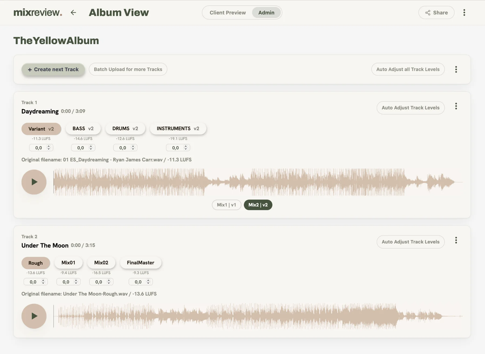
Task: Auto adjust all track levels
Action: 408,69
